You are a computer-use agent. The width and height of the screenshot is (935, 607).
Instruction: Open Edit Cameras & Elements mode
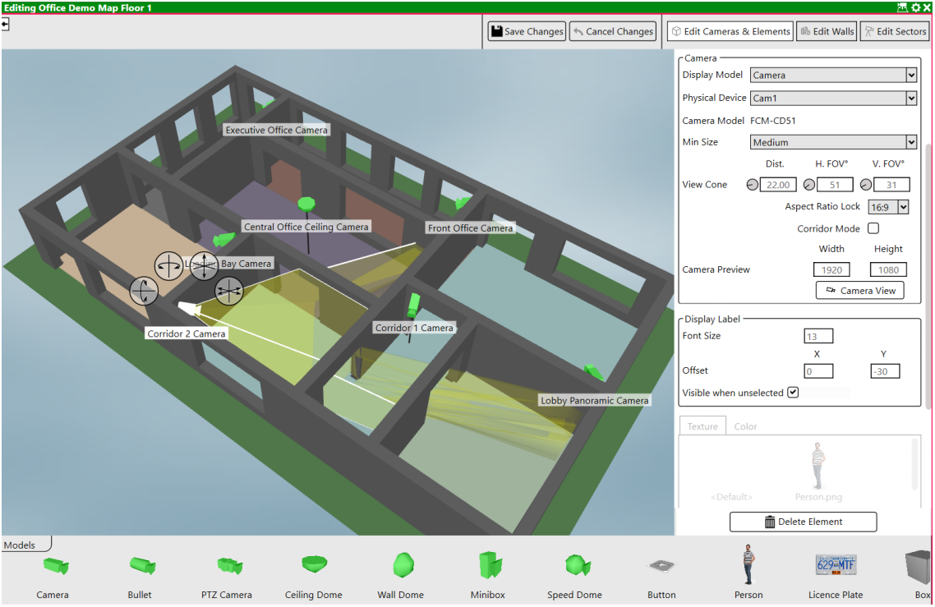click(x=730, y=31)
